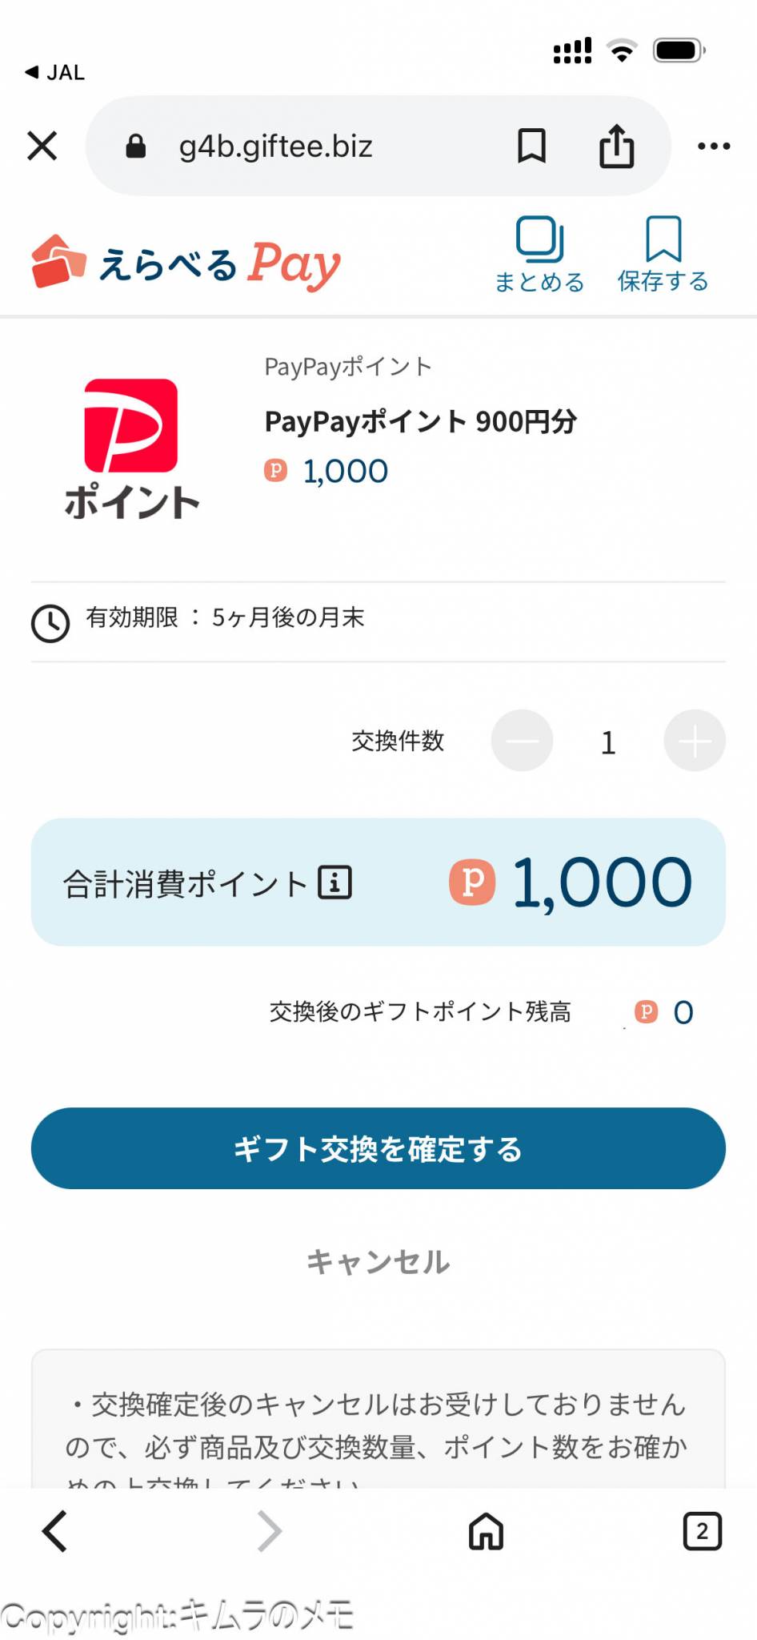The image size is (757, 1640).
Task: Open info icon next to 合計消費ポイント
Action: coord(335,882)
